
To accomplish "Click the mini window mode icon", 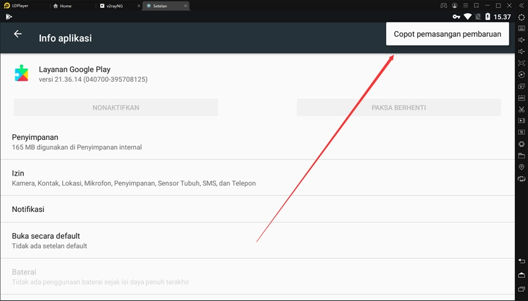I will click(476, 6).
